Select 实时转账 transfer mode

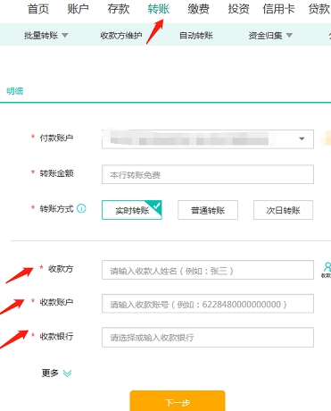(132, 210)
